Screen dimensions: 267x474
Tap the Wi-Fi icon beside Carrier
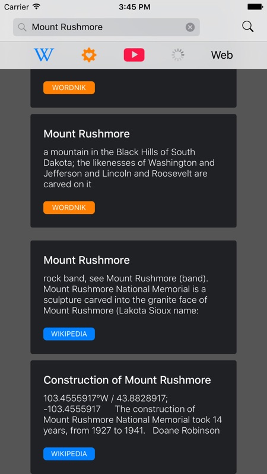tap(37, 7)
